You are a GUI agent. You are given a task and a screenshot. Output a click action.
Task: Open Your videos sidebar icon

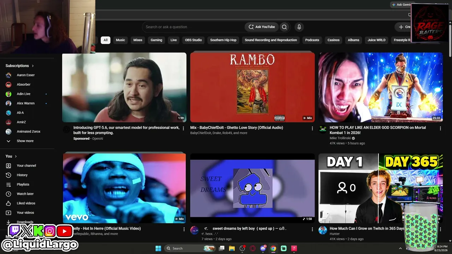(8, 213)
